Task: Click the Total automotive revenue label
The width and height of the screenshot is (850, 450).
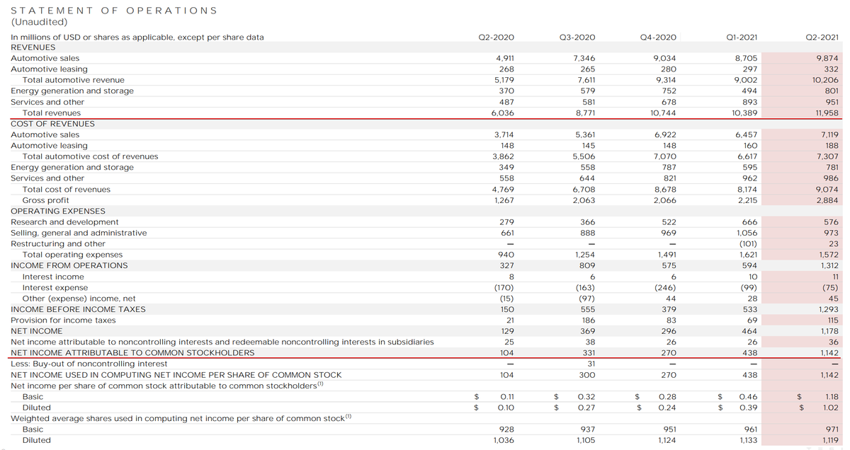Action: click(74, 80)
